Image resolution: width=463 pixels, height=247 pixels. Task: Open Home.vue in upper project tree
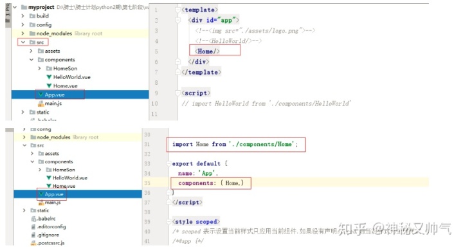[x=65, y=86]
